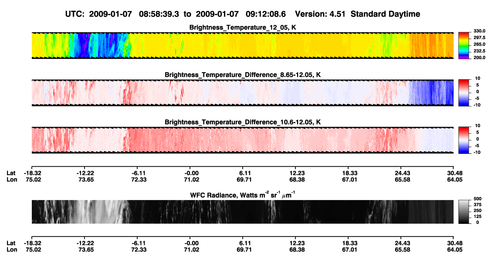Screen dimensions: 504x258
Task: Click the rainbow colorbar for brightness temperature
Action: (464, 45)
